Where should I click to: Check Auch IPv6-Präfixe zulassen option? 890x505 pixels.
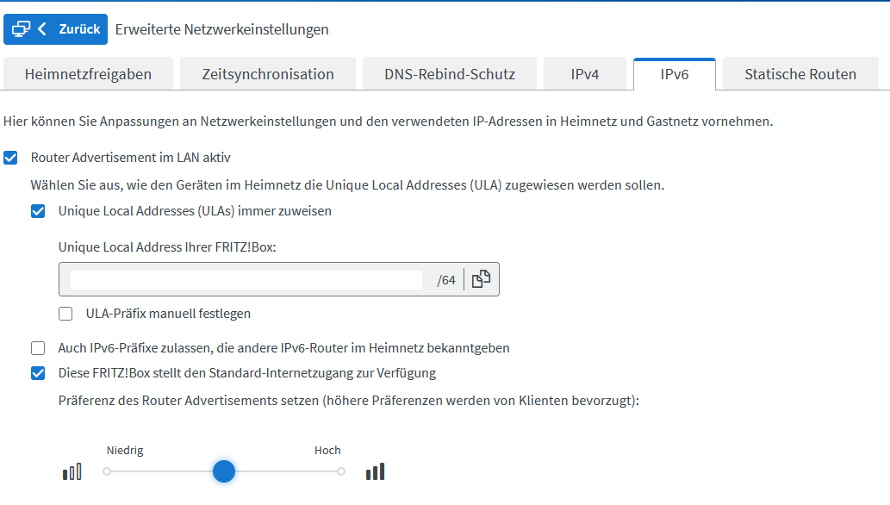coord(38,347)
